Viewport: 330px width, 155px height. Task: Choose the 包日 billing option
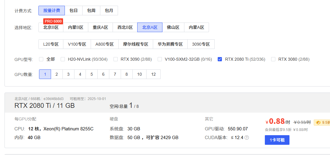pyautogui.click(x=74, y=11)
